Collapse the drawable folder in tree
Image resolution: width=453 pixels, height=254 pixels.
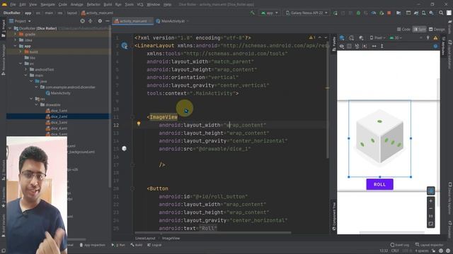(37, 105)
